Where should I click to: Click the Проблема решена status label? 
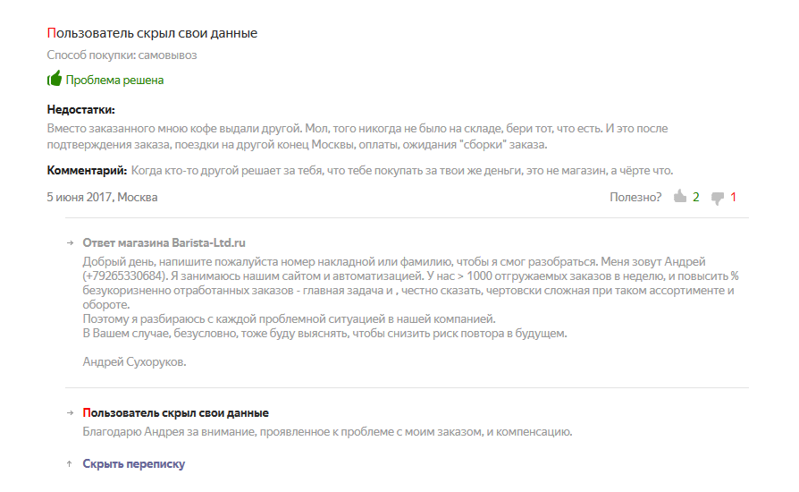(114, 80)
